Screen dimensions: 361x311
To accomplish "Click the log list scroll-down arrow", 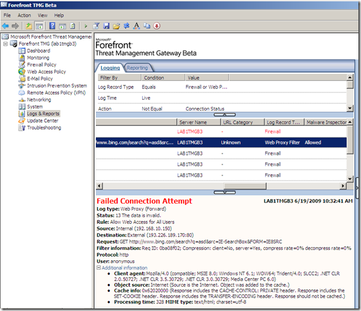I will (349, 179).
